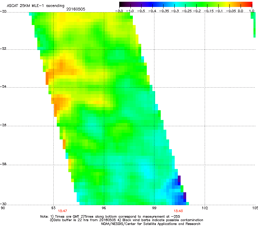Click the 0.0 color scale label
The width and height of the screenshot is (258, 226).
(241, 11)
